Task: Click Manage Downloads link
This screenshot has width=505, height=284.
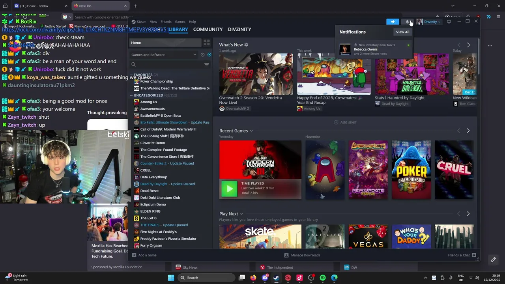Action: (305, 255)
